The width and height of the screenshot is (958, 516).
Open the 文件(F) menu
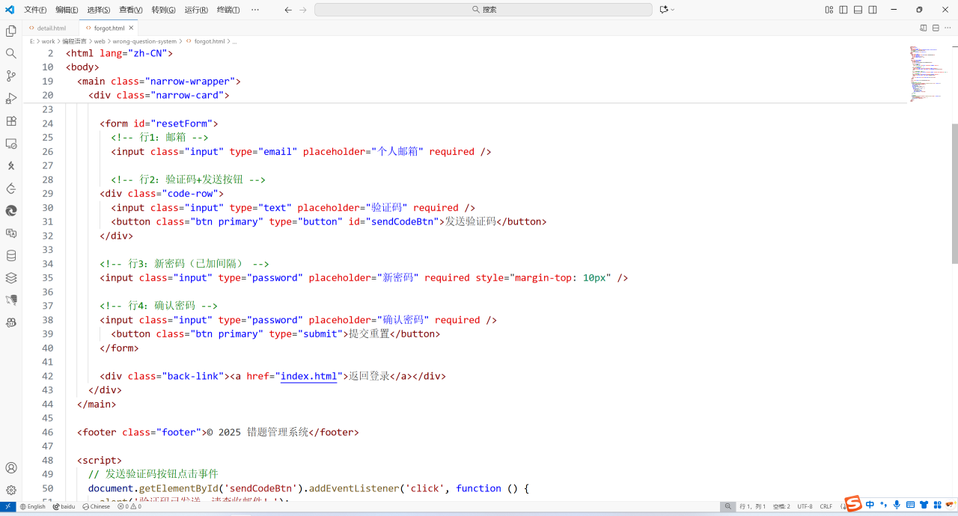pyautogui.click(x=35, y=10)
